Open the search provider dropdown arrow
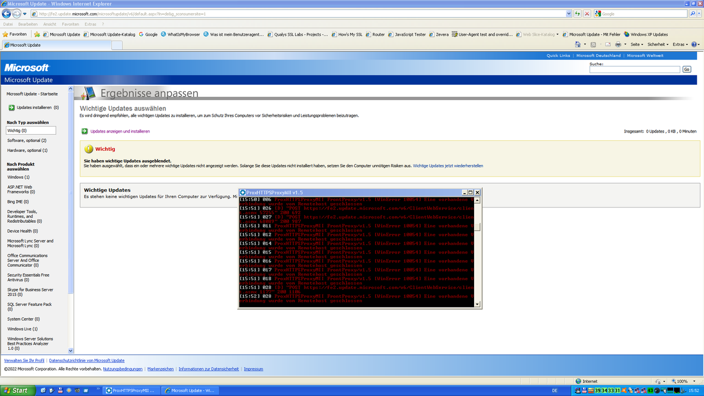This screenshot has width=704, height=396. 700,13
